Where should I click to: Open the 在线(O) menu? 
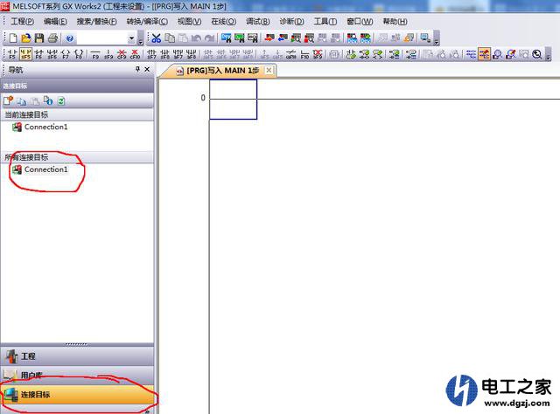(x=224, y=22)
